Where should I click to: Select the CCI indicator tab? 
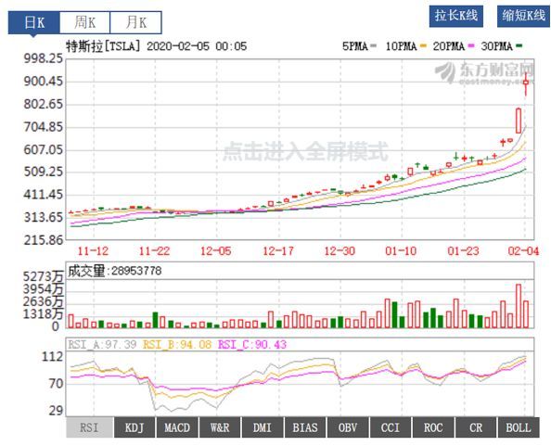pos(391,427)
